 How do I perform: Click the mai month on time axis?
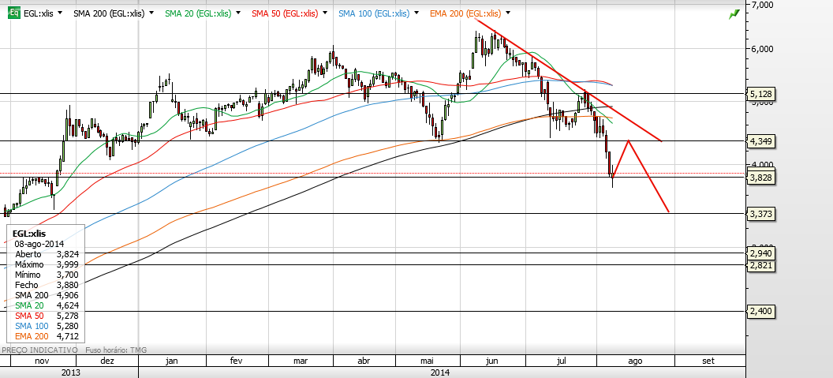click(427, 361)
